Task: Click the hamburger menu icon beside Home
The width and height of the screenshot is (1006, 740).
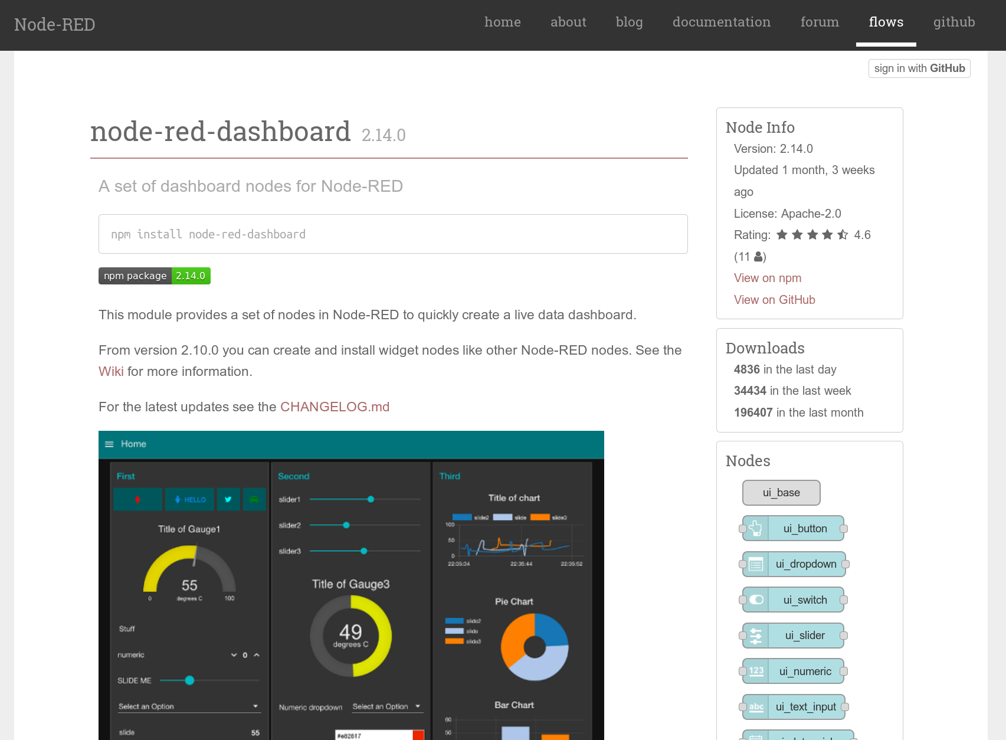Action: [x=109, y=444]
